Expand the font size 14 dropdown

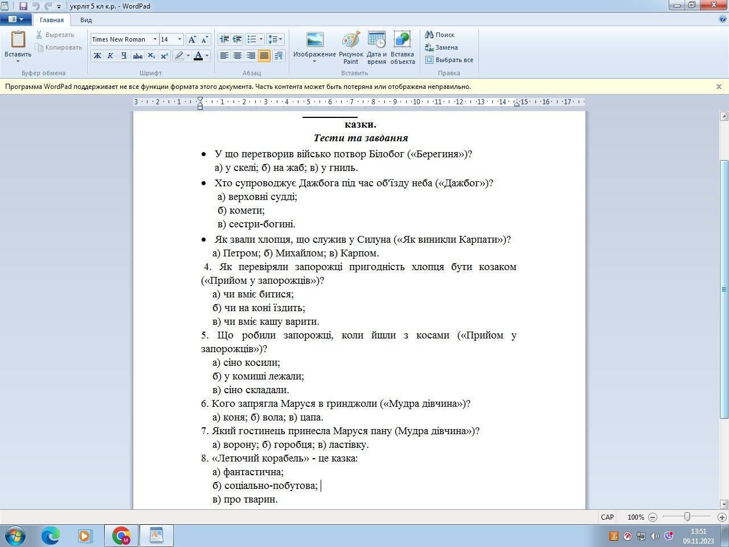point(179,39)
